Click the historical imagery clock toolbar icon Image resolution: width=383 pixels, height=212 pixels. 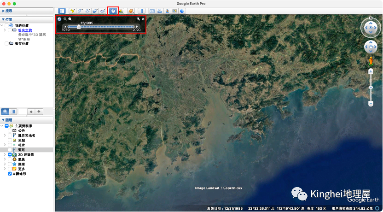[113, 11]
